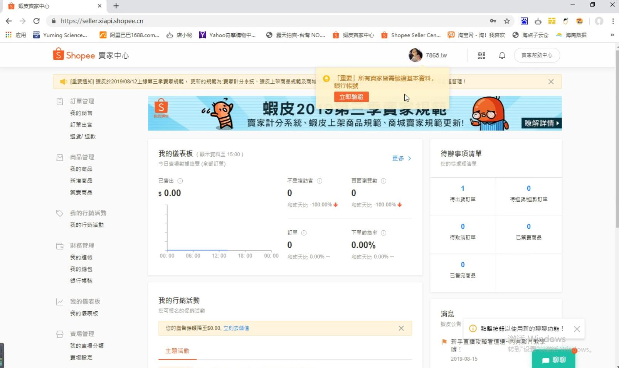Reload the browser page

(36, 21)
